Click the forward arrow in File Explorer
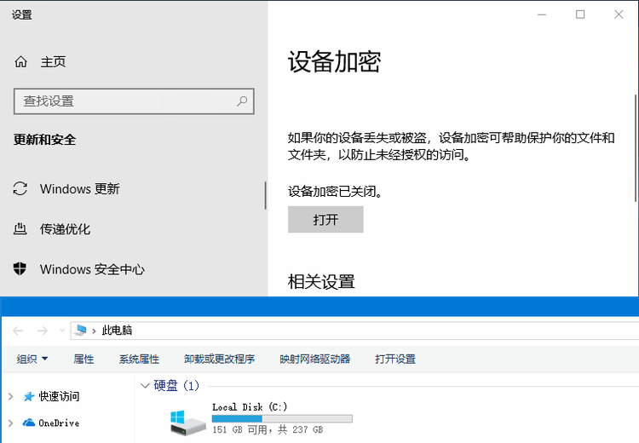639x443 pixels. (43, 331)
